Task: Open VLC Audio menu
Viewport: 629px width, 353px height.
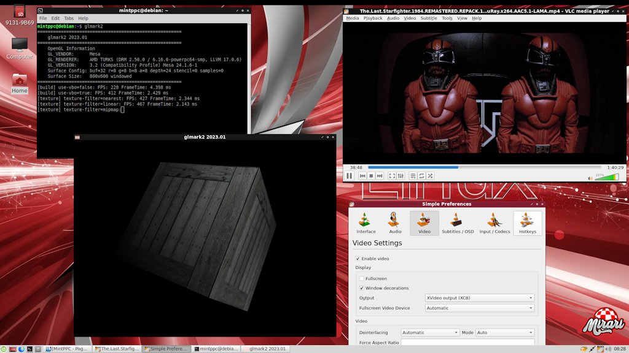Action: click(x=393, y=18)
